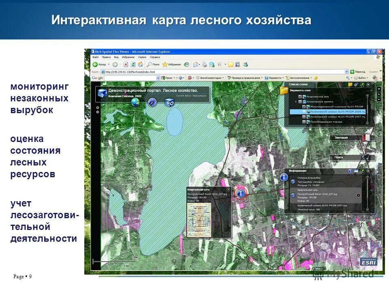Click the IE Forward arrow button
389x292 pixels.
pyautogui.click(x=115, y=64)
